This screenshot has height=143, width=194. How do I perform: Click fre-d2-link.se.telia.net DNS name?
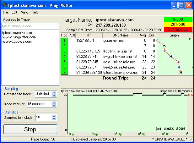coord(119,67)
